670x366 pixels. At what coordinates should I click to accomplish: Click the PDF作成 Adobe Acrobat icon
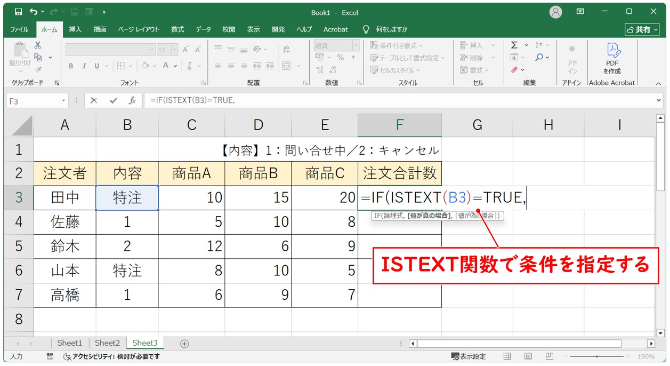612,59
